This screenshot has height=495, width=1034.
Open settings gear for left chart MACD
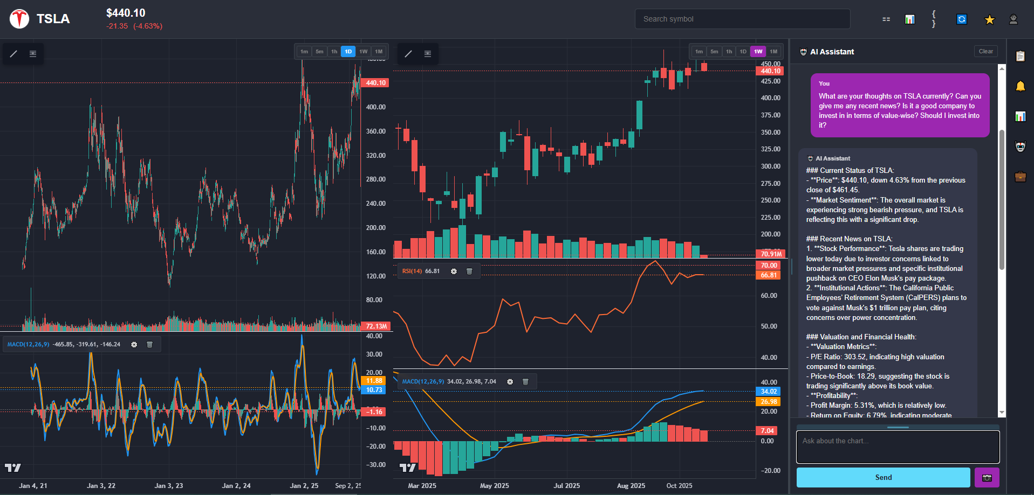(x=134, y=345)
